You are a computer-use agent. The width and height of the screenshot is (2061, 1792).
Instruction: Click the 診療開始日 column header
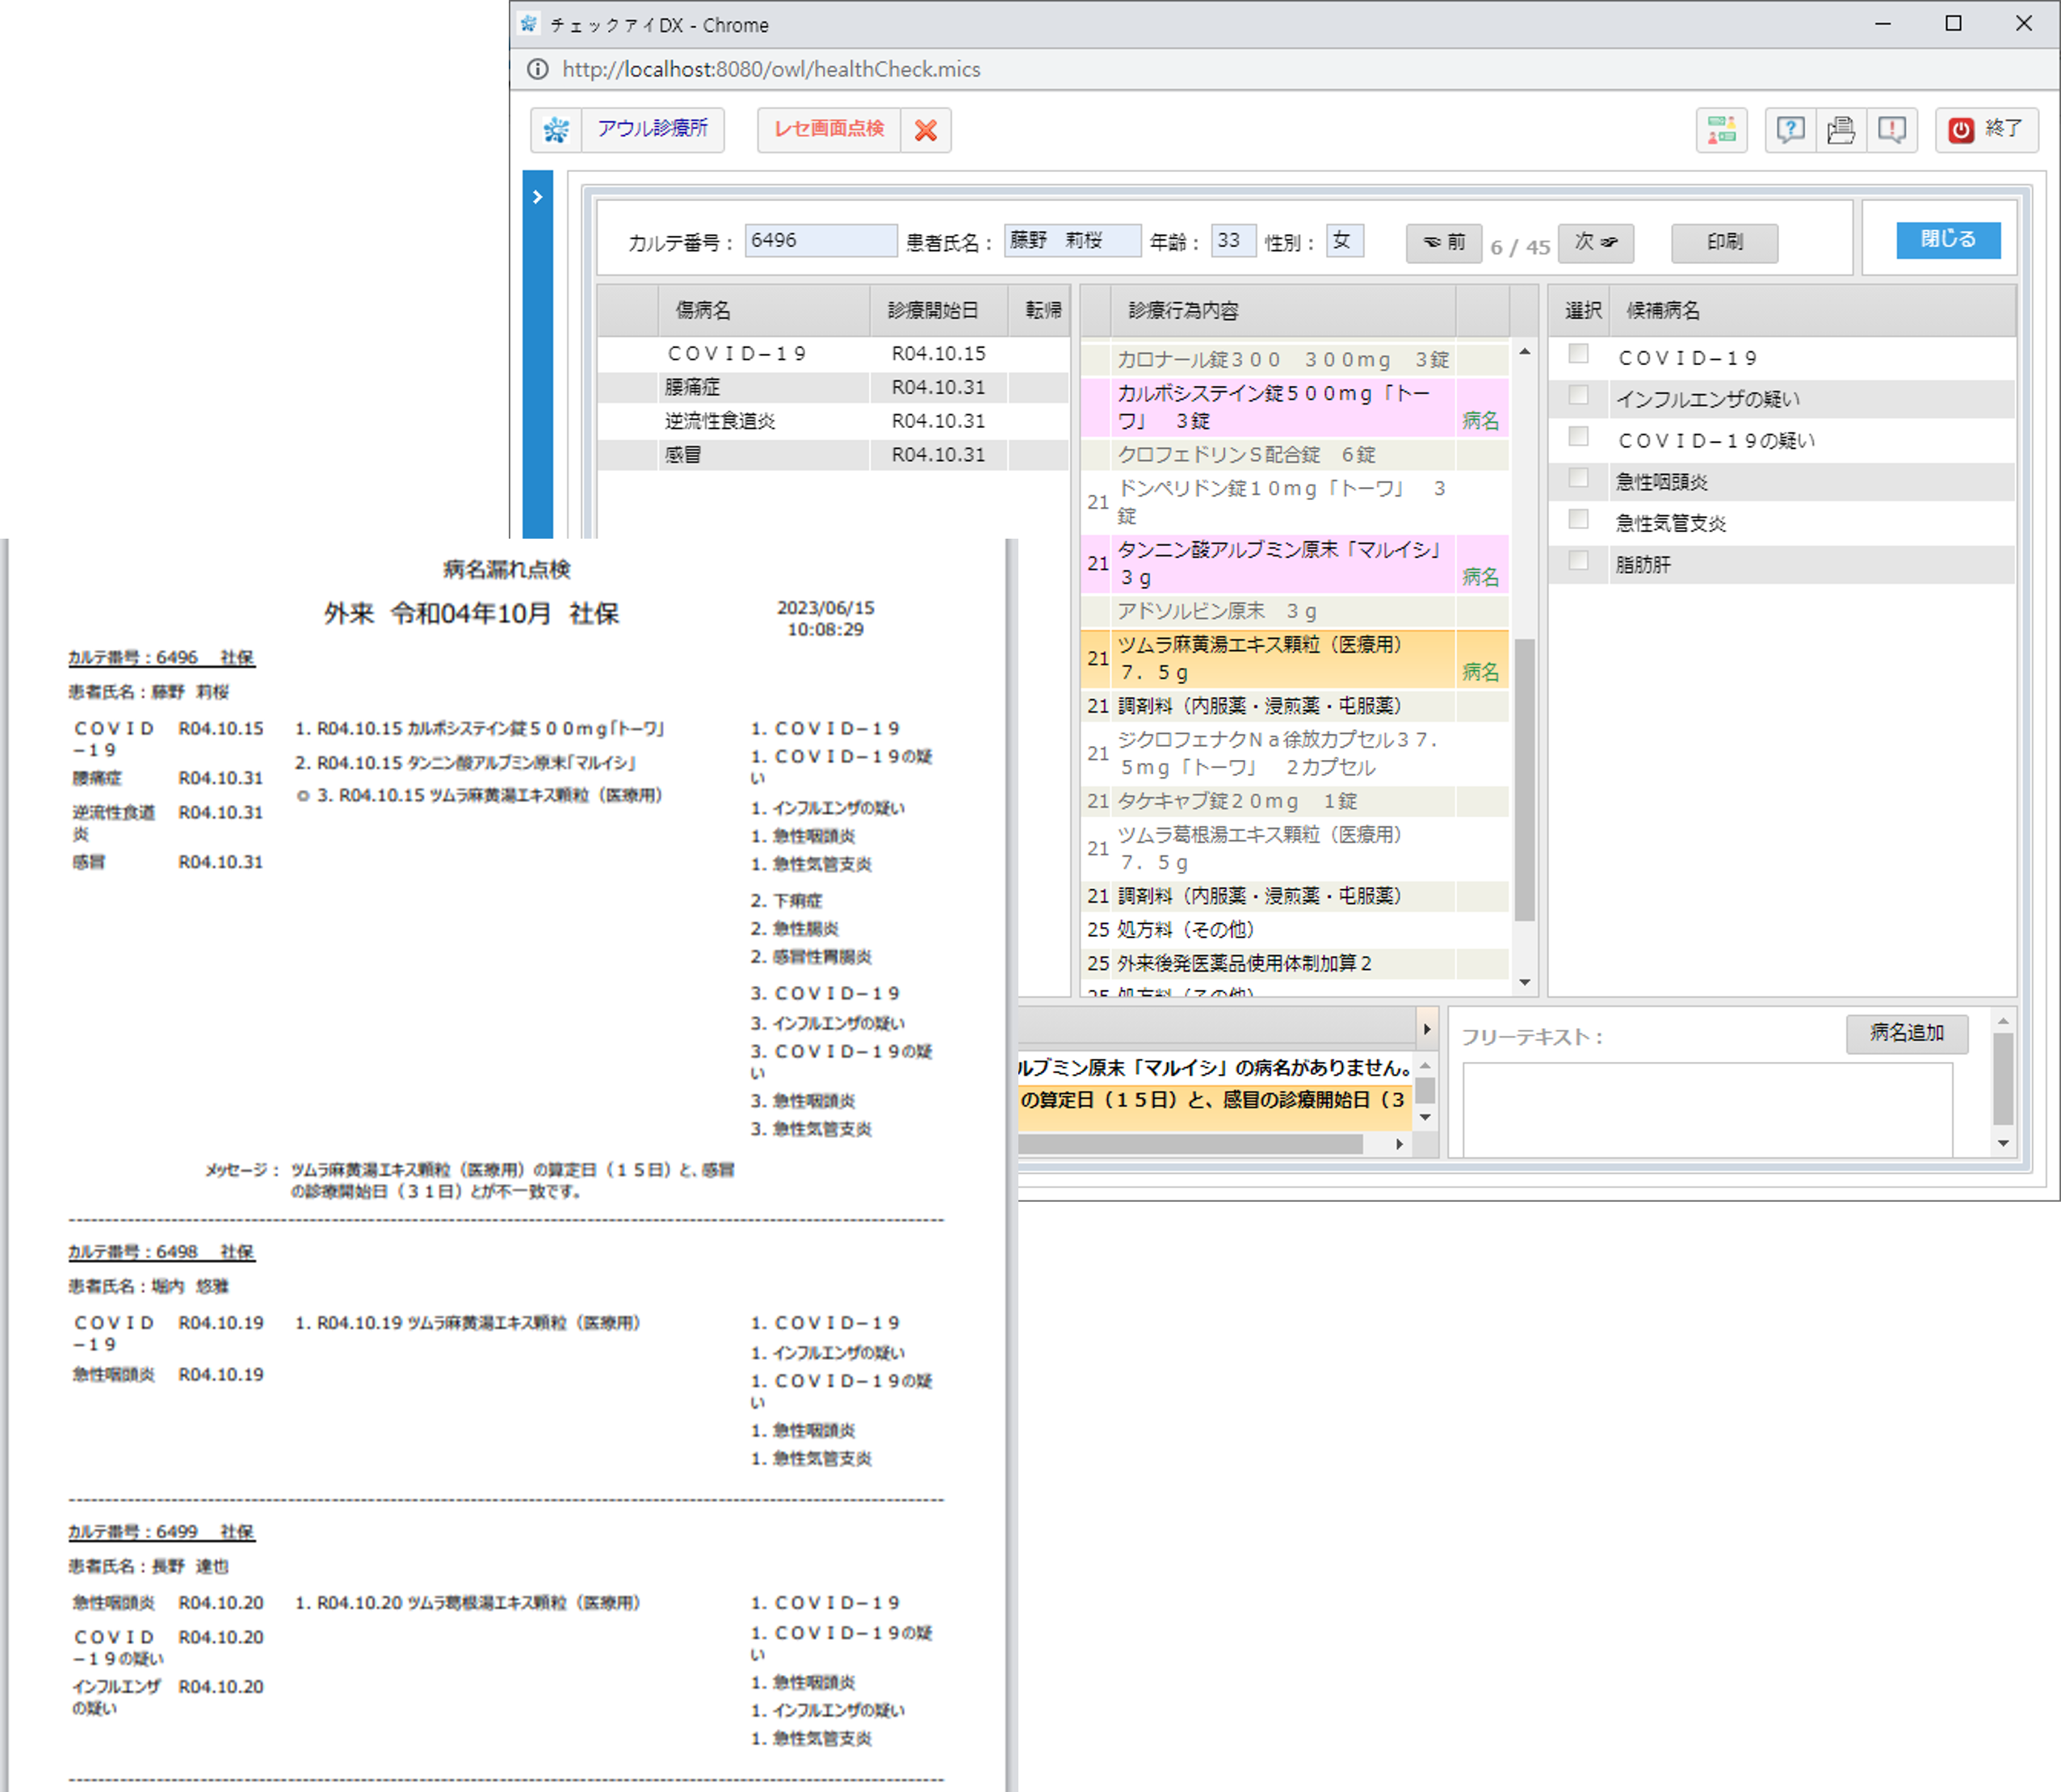click(x=938, y=310)
